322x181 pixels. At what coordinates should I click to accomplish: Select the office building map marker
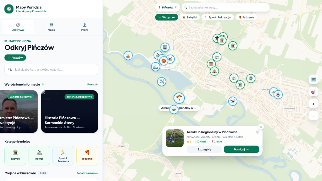click(x=165, y=47)
